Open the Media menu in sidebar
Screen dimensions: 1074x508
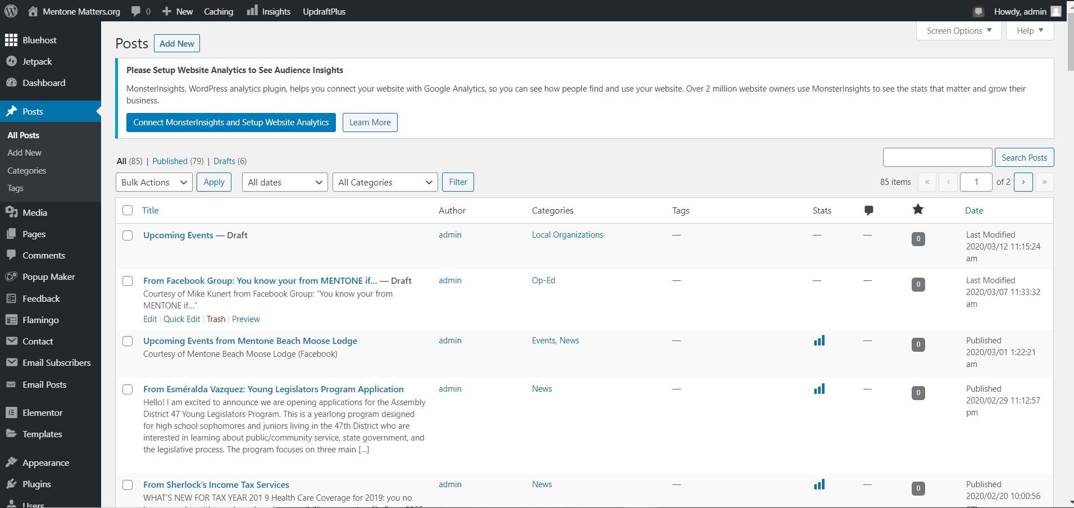coord(34,212)
